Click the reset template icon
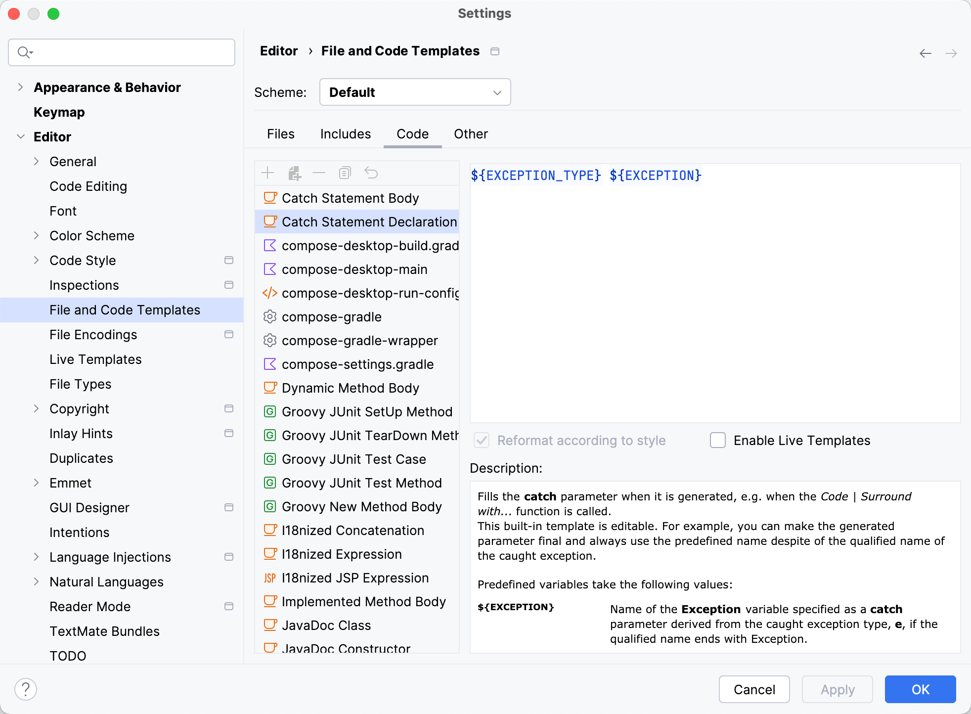Image resolution: width=971 pixels, height=714 pixels. tap(370, 173)
